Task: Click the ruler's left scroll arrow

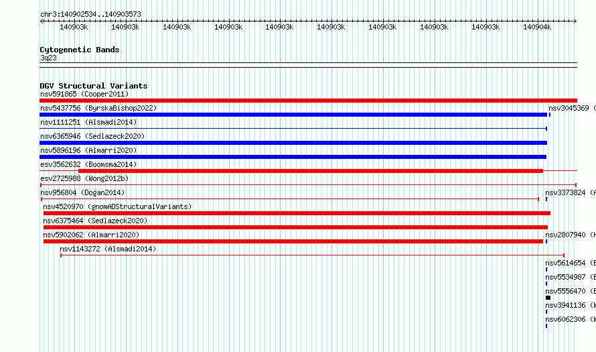Action: (x=42, y=21)
